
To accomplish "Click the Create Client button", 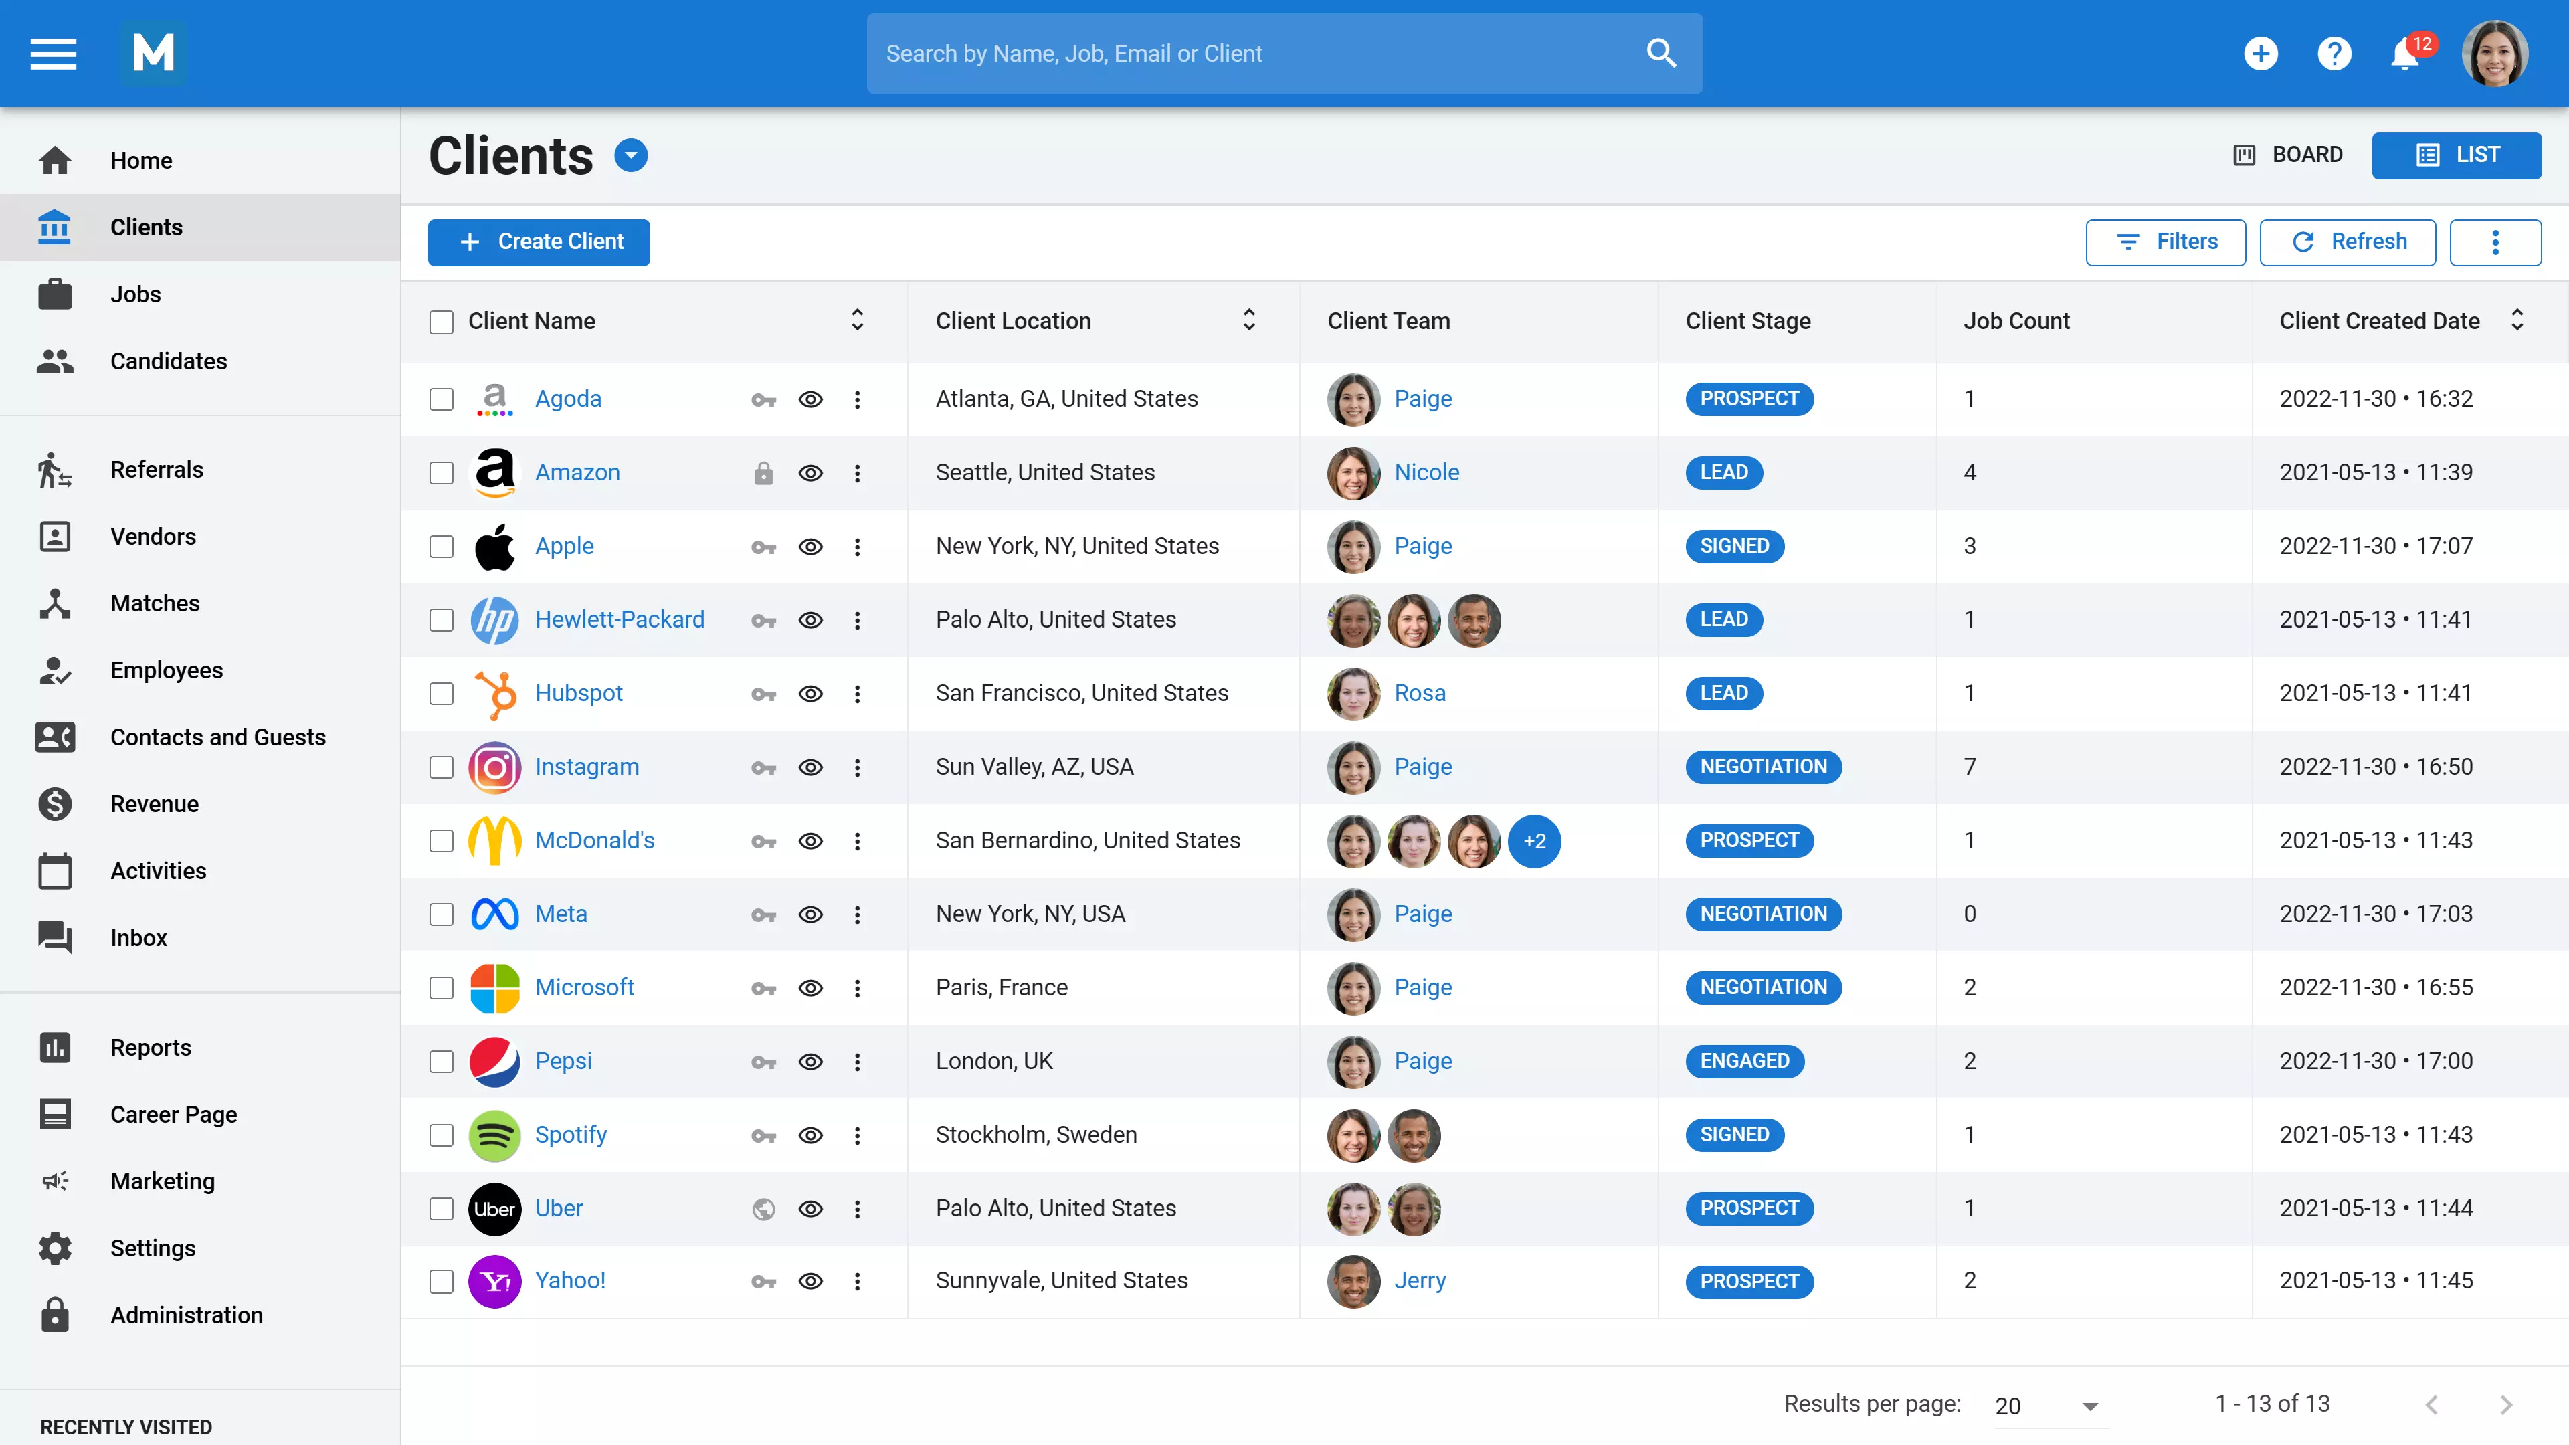I will [539, 242].
